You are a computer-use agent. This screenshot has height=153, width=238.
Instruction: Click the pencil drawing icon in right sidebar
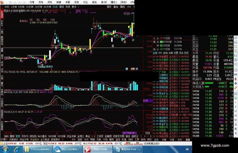[x=236, y=88]
